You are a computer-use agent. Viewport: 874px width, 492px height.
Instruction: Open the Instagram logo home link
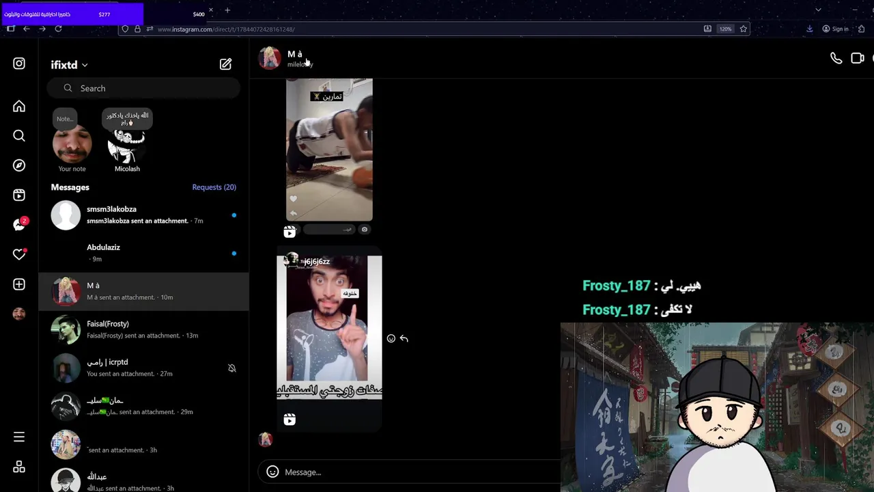tap(19, 64)
